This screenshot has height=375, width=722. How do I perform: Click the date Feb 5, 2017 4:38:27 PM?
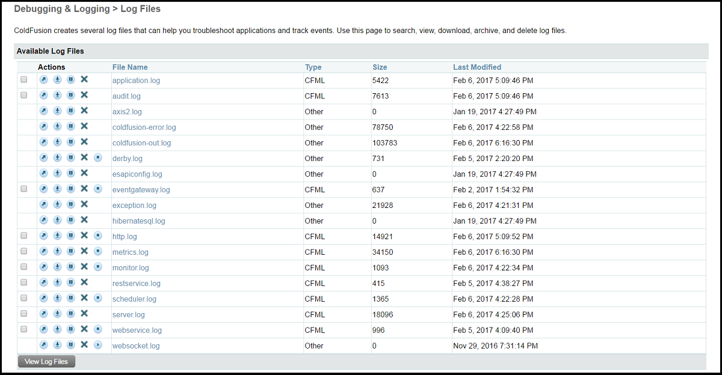point(493,284)
